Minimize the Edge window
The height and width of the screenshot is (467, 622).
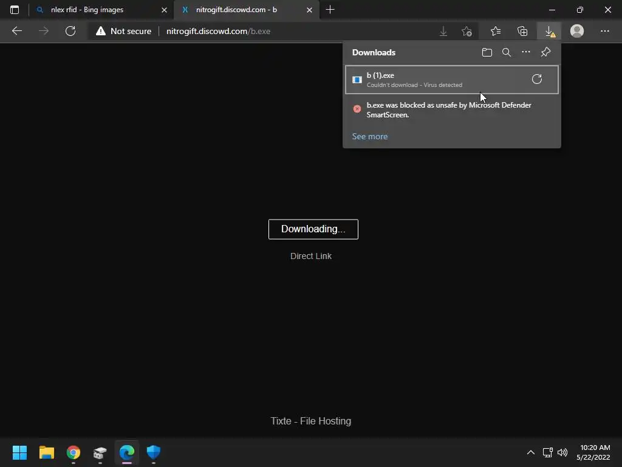tap(552, 10)
